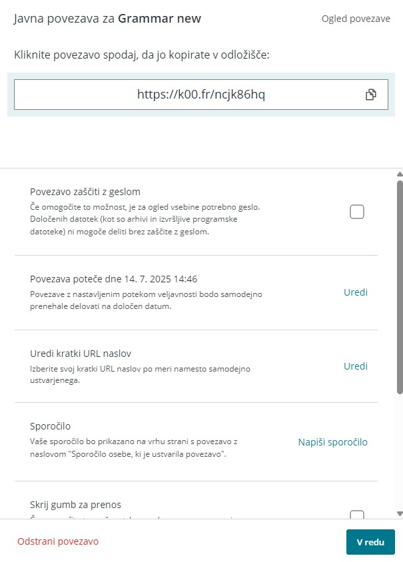Click the Grammar new title text

[x=160, y=18]
